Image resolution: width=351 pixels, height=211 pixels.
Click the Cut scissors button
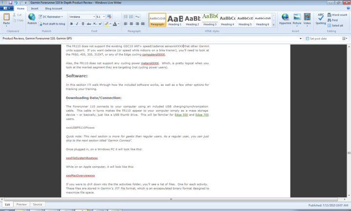[17, 15]
